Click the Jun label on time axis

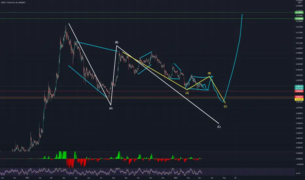click(89, 178)
